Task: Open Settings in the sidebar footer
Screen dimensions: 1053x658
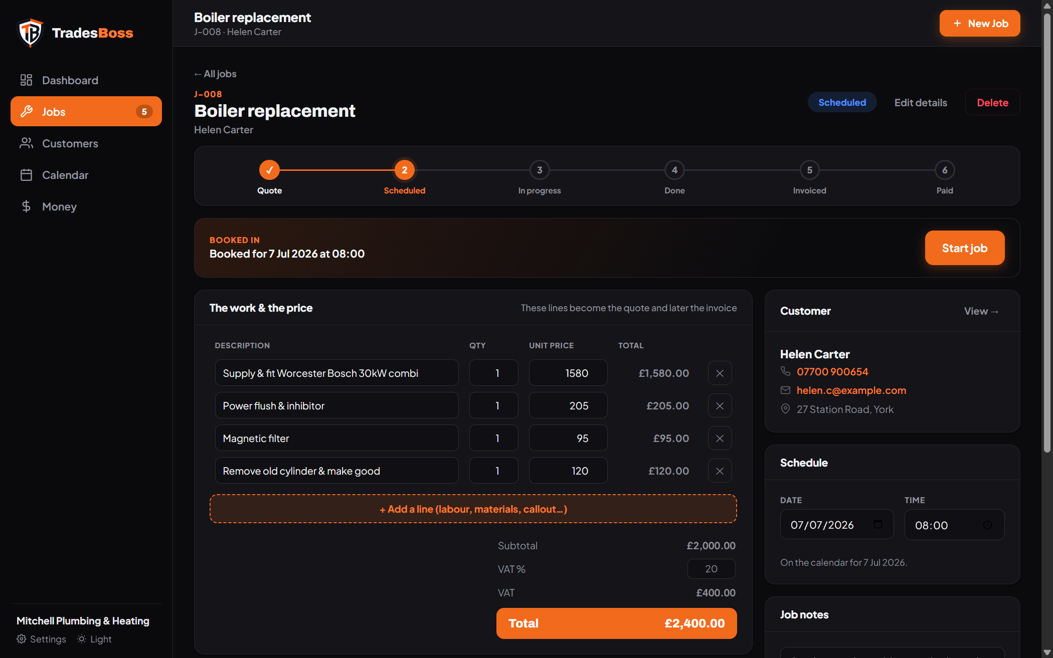Action: pyautogui.click(x=42, y=639)
